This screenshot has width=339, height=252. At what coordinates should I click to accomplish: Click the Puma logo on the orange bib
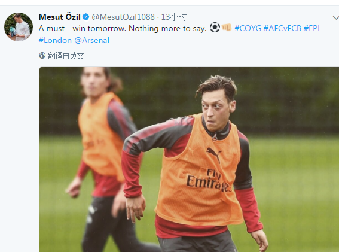tap(214, 154)
